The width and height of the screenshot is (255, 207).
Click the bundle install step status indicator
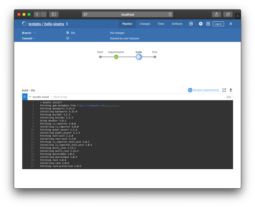[x=25, y=97]
